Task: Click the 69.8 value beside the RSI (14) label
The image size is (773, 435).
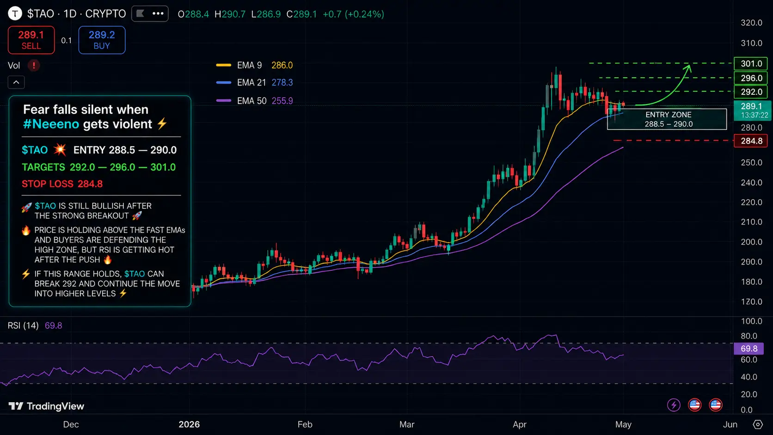Action: click(x=53, y=325)
